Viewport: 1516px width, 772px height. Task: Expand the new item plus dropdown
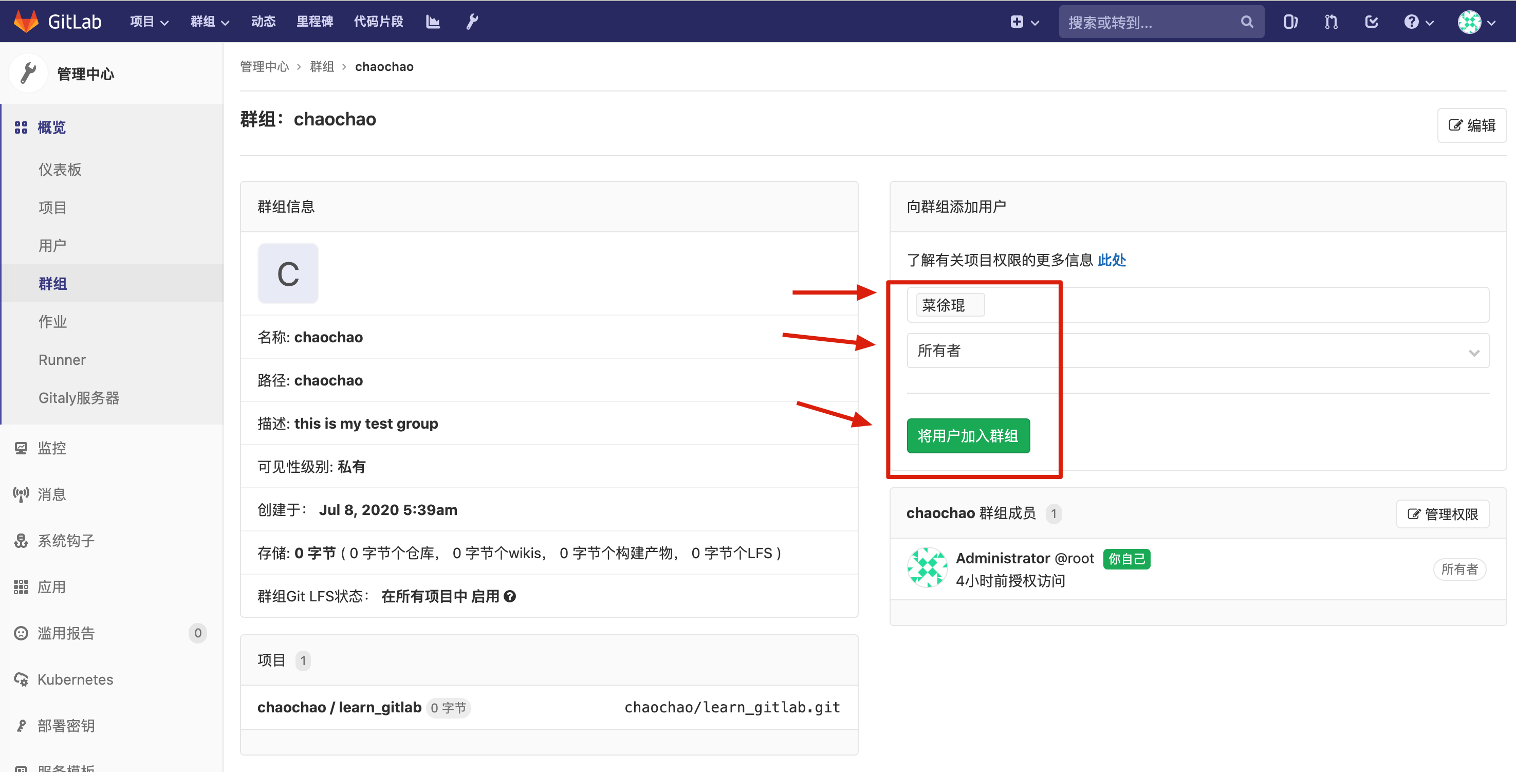tap(1025, 22)
